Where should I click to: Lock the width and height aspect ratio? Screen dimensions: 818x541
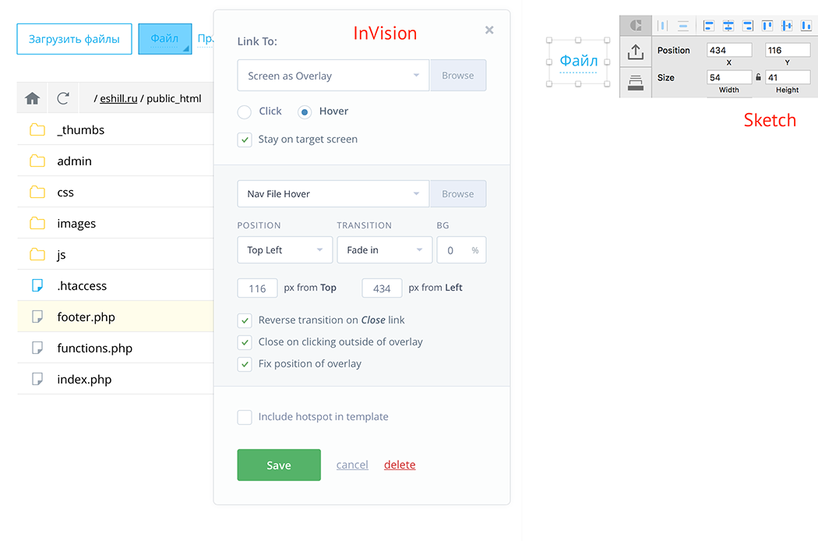759,78
